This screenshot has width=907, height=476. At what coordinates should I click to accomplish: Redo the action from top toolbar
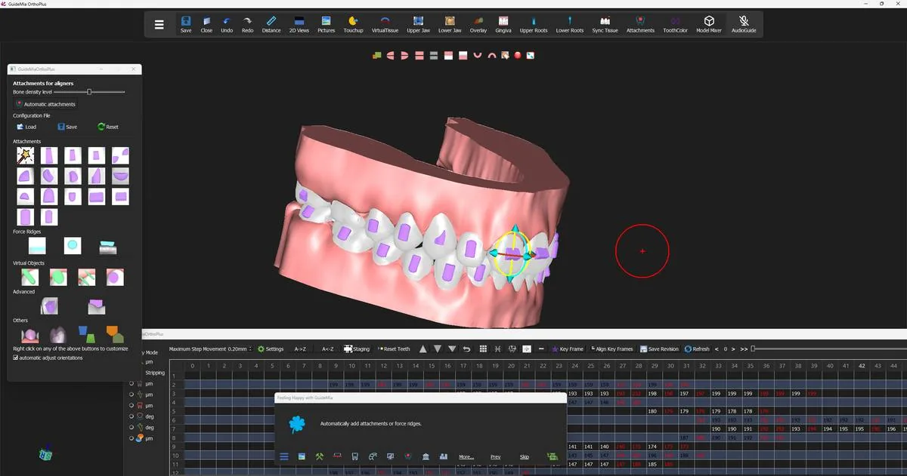click(x=247, y=24)
